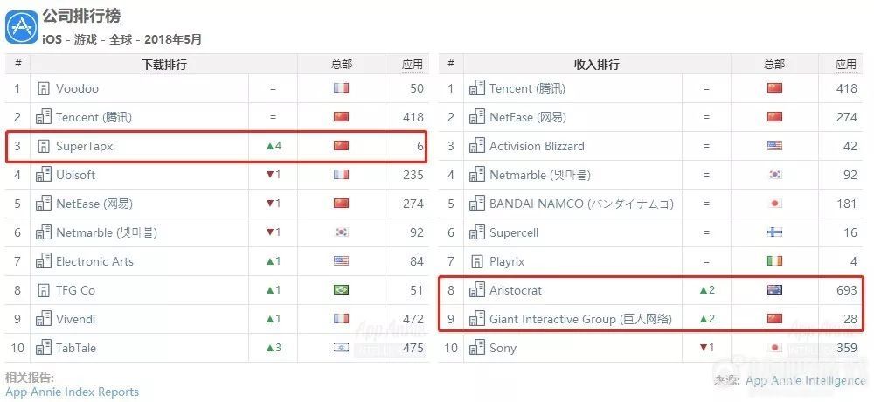Image resolution: width=874 pixels, height=402 pixels.
Task: Open Tencent in the revenue ranking
Action: pyautogui.click(x=527, y=88)
